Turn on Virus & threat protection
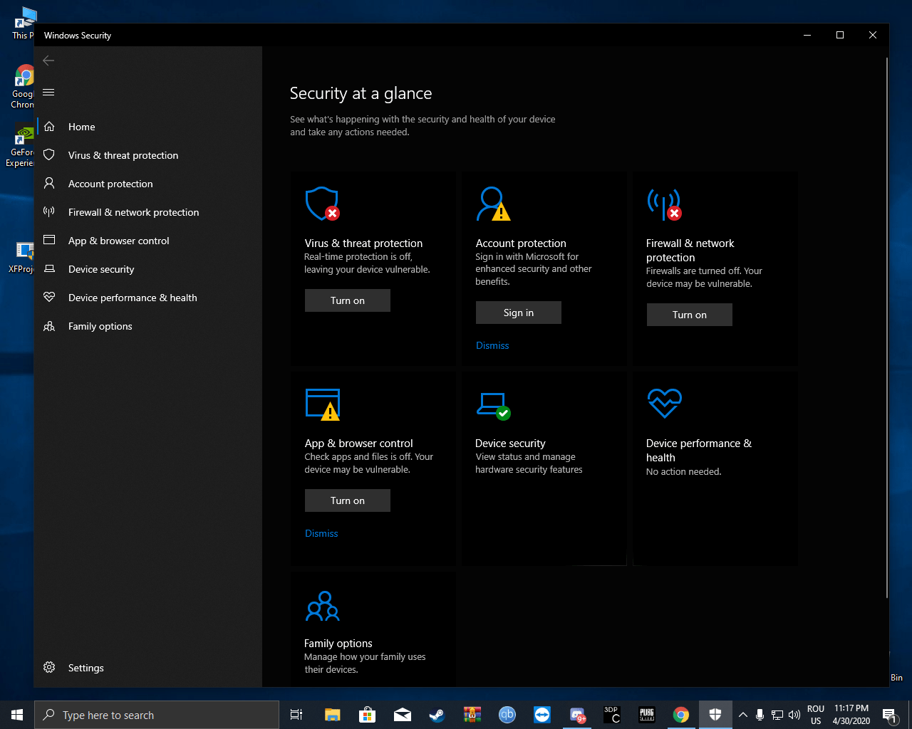The height and width of the screenshot is (729, 912). pyautogui.click(x=348, y=300)
